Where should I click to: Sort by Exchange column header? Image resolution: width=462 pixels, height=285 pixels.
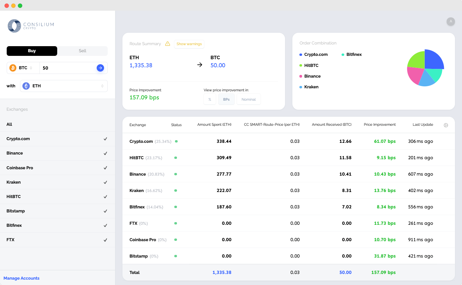click(138, 125)
